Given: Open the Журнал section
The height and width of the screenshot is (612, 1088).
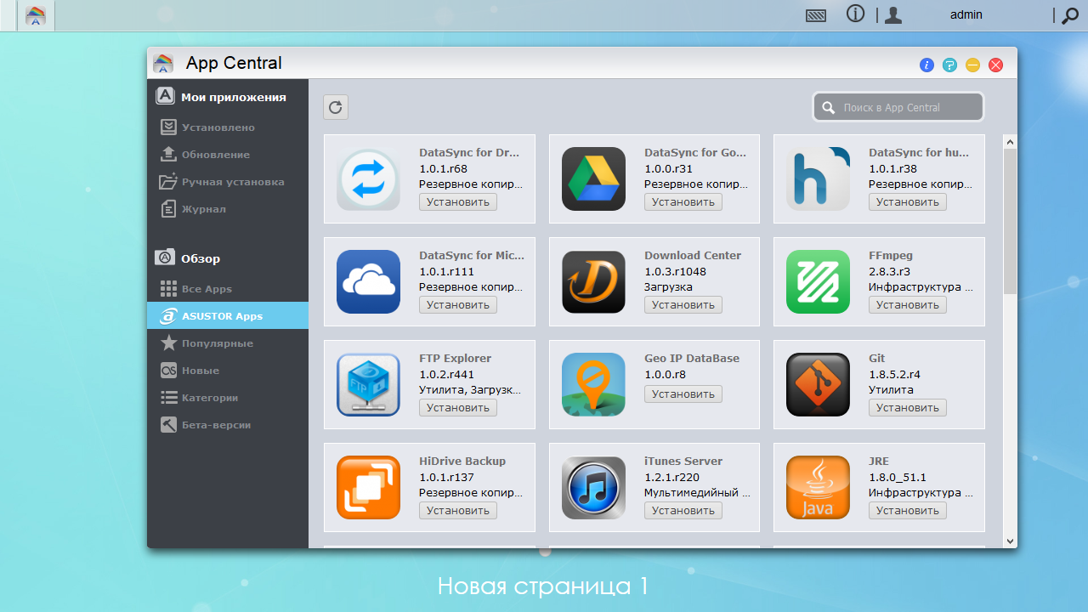Looking at the screenshot, I should coord(228,209).
